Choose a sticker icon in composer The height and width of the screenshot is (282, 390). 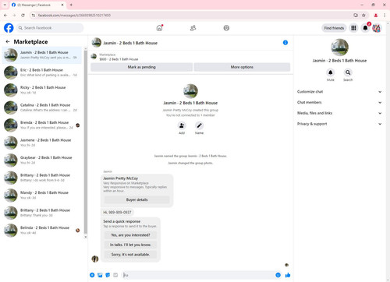click(108, 275)
